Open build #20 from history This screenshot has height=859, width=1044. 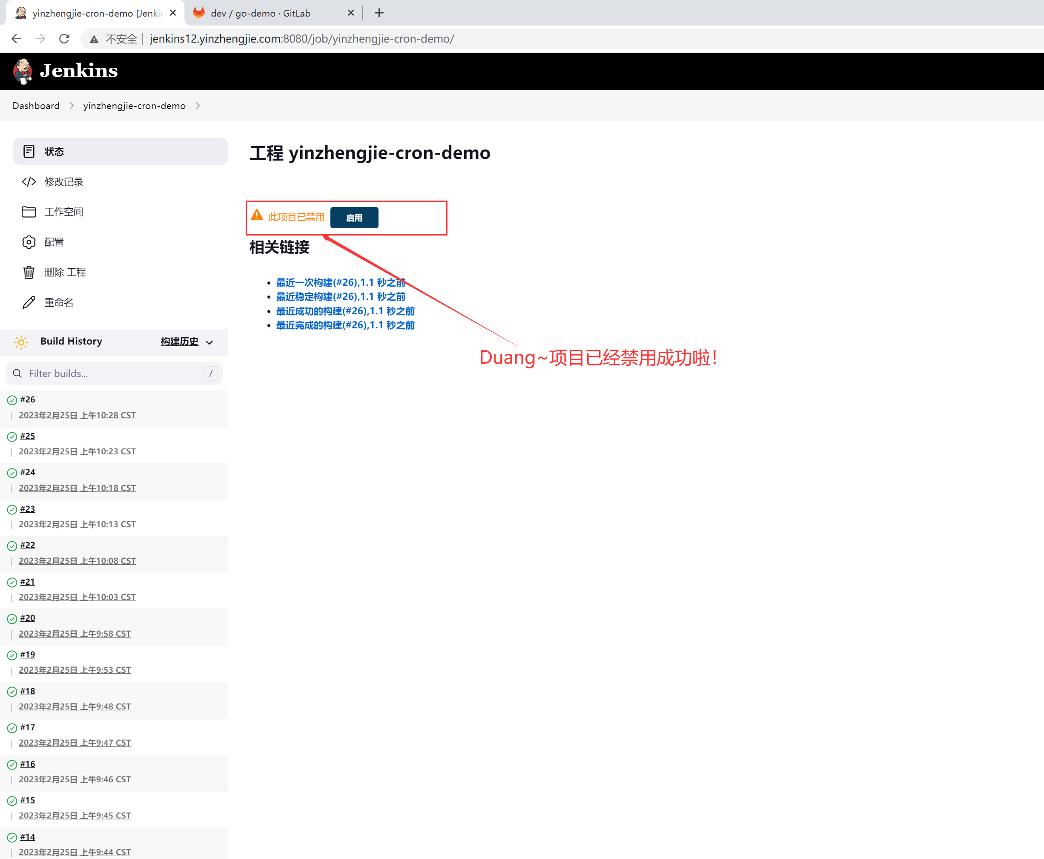coord(28,618)
